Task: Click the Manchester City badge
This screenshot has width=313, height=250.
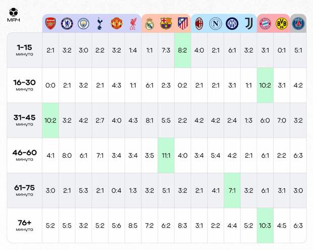Action: pyautogui.click(x=83, y=23)
